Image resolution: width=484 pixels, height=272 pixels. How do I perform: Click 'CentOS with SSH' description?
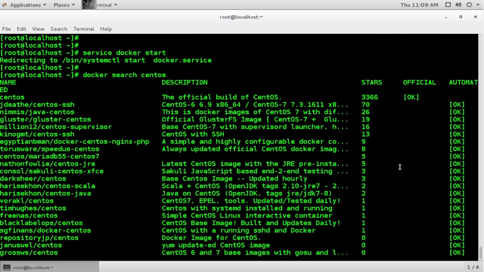pyautogui.click(x=193, y=134)
